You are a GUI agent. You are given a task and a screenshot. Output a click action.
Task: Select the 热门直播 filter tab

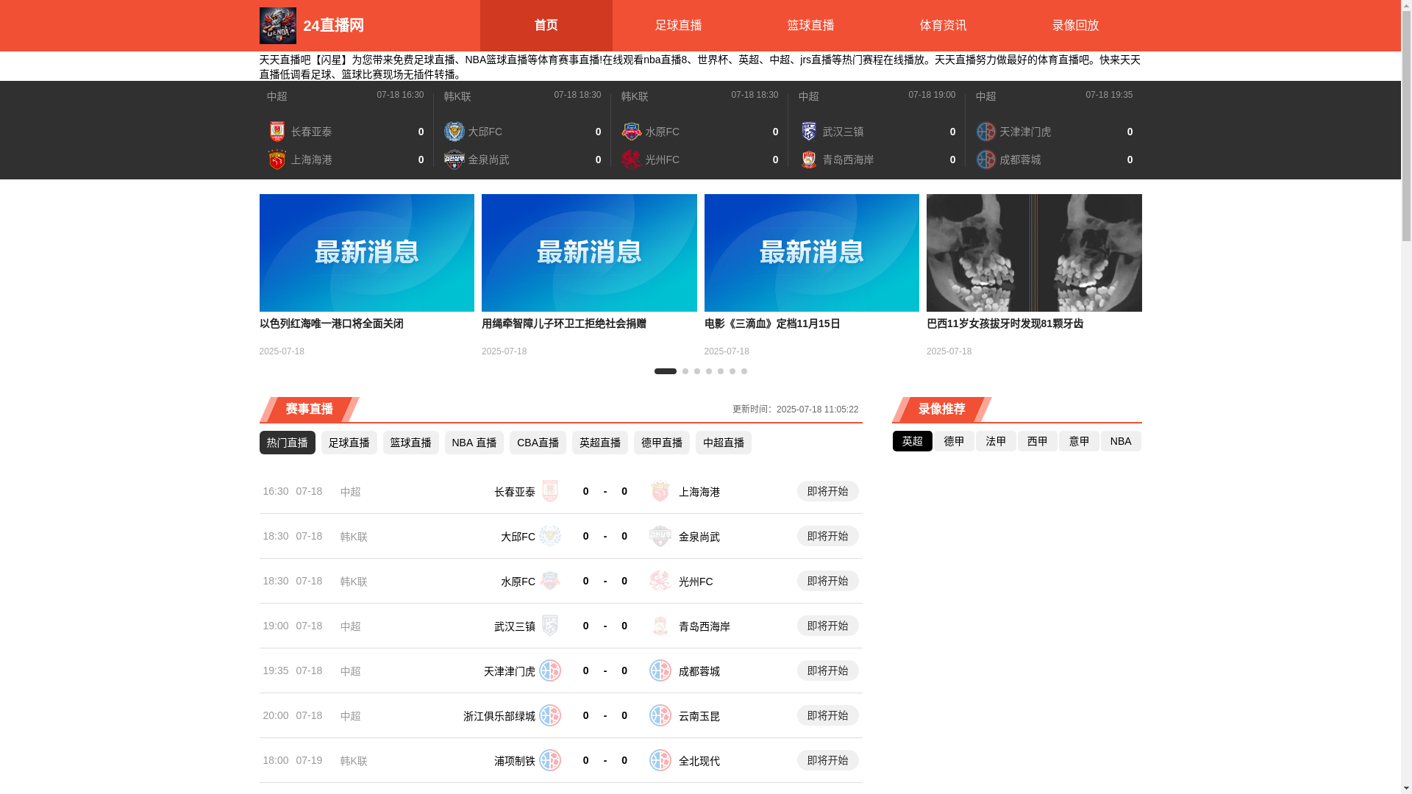(287, 443)
